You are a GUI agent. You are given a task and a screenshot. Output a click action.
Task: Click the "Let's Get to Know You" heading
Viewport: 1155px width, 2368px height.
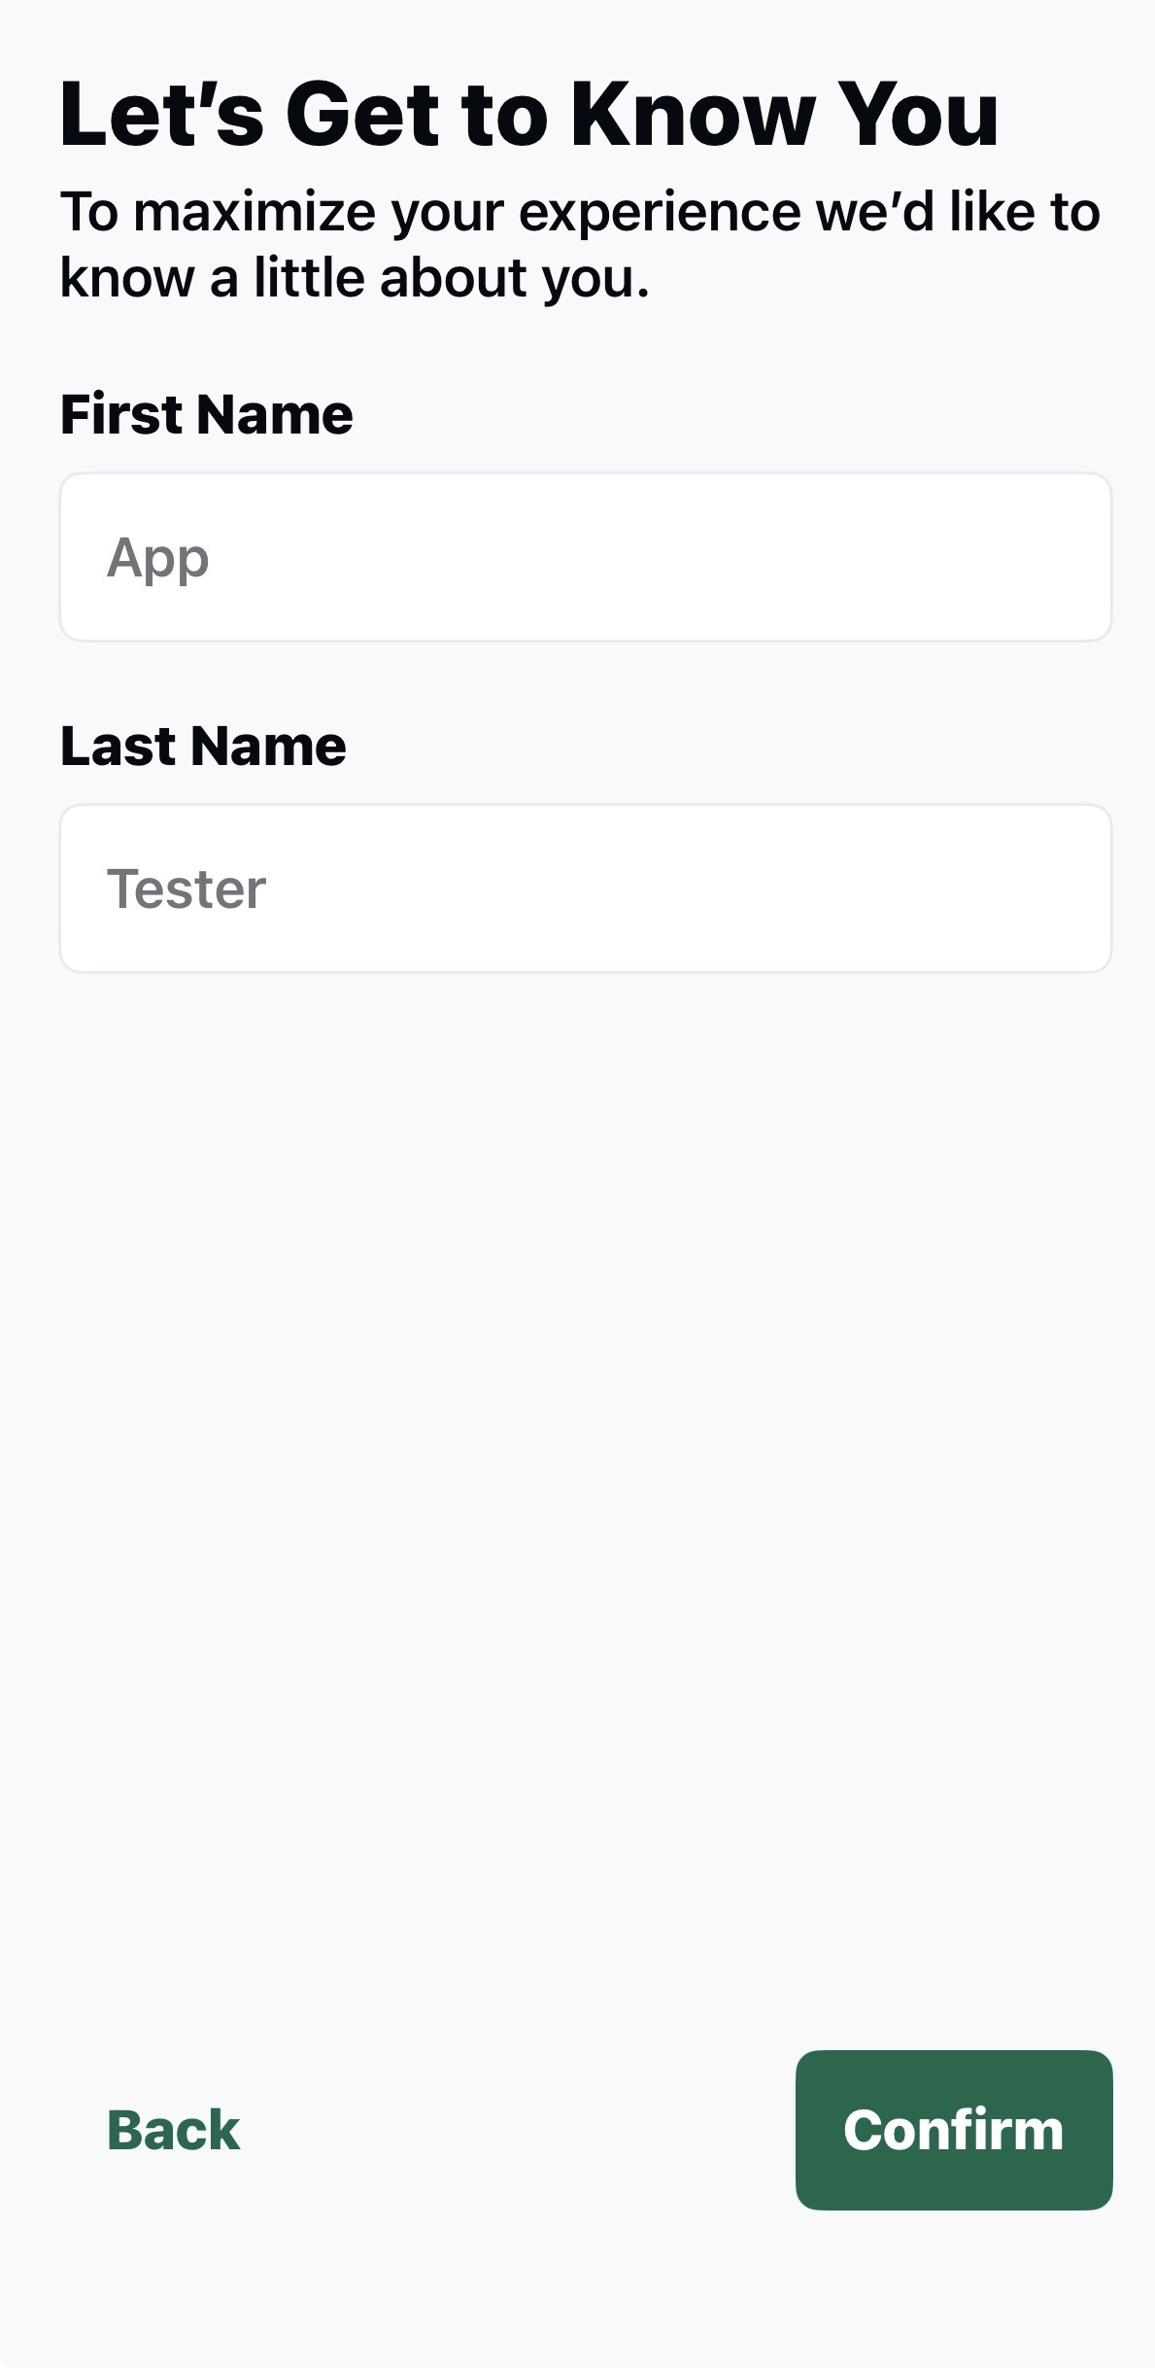(x=529, y=115)
